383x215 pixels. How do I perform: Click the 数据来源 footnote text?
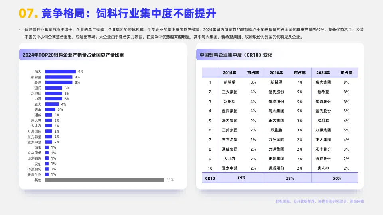click(x=320, y=201)
